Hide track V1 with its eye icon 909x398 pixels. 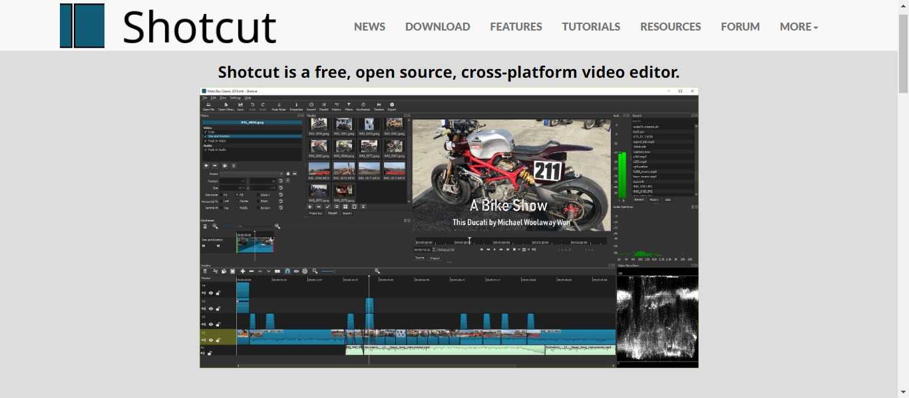click(x=212, y=340)
